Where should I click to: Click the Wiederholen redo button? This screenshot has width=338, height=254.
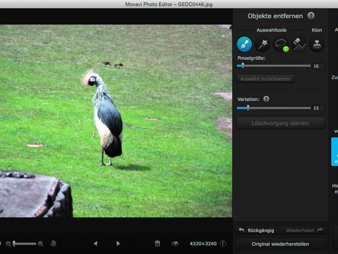point(303,230)
